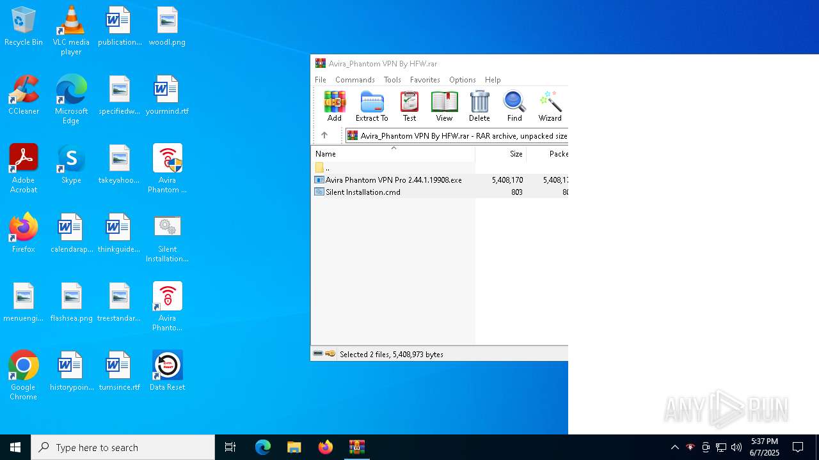Click the taskbar search box
The height and width of the screenshot is (460, 819).
pos(123,447)
